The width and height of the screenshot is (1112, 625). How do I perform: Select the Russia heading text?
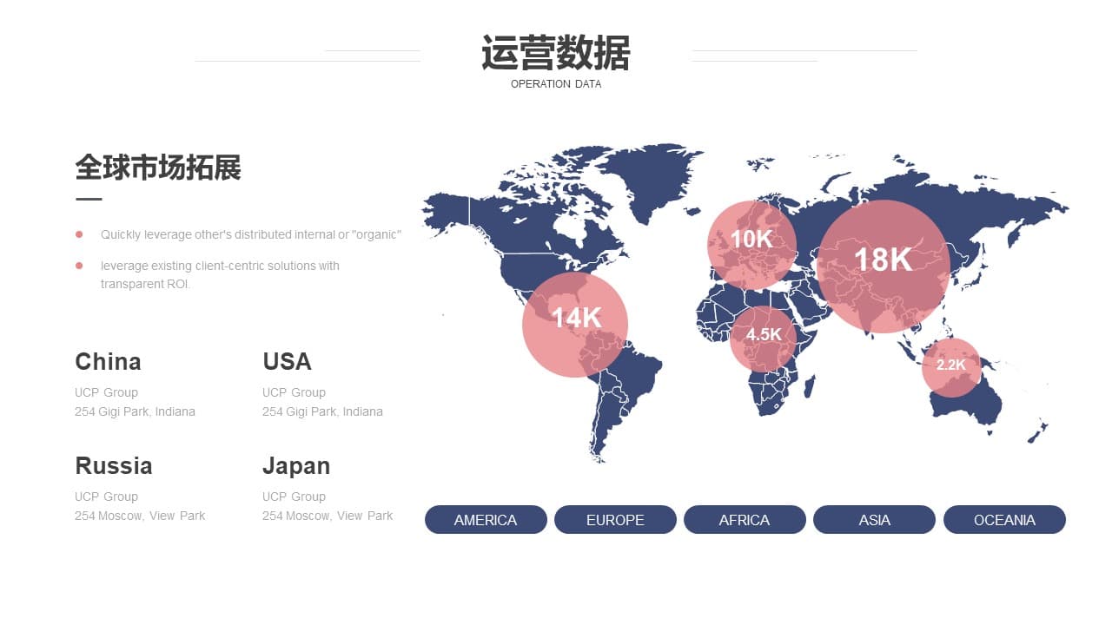114,466
